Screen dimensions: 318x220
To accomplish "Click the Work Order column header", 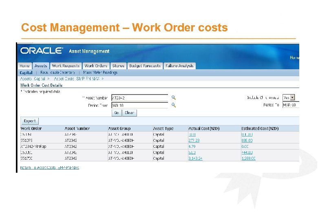I will tap(31, 128).
